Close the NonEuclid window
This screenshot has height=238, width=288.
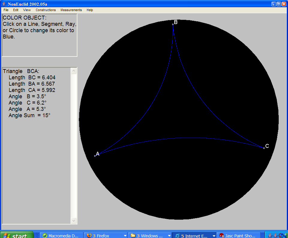[284, 4]
